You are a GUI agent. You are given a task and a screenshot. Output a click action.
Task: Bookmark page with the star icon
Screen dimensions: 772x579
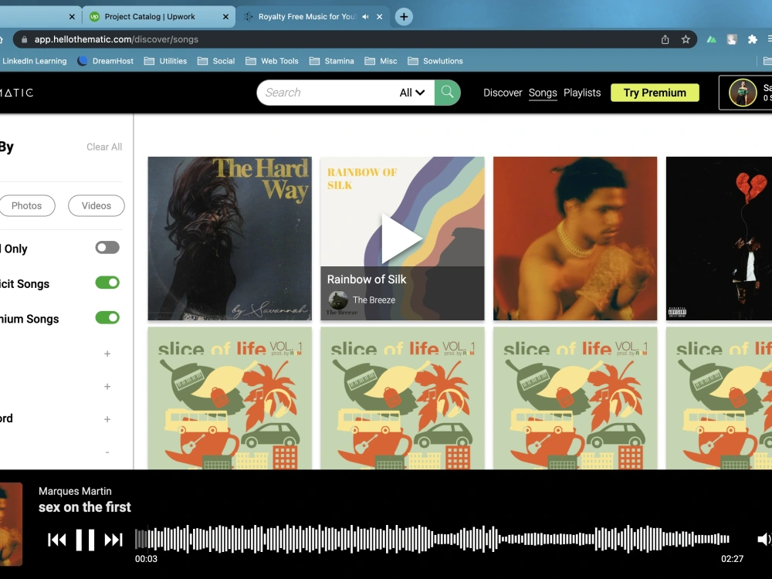(686, 39)
